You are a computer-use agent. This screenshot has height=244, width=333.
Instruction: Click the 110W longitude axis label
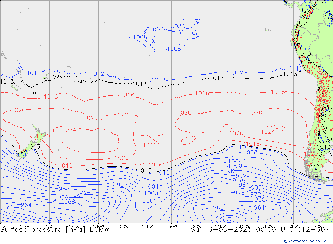(220, 227)
